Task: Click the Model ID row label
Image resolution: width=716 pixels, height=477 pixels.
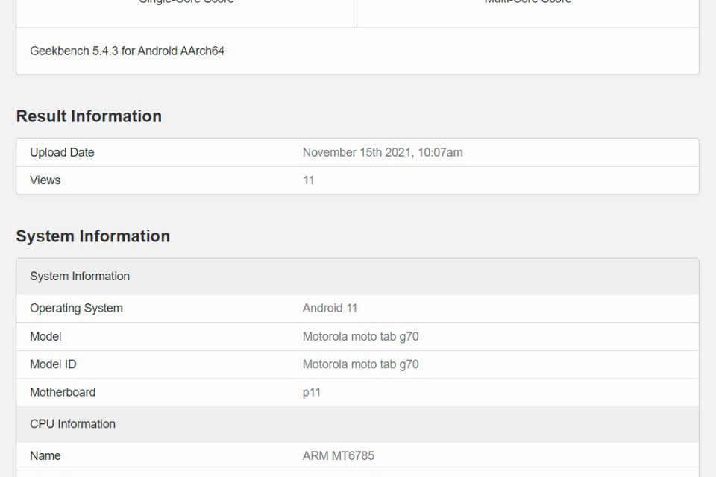Action: 53,364
